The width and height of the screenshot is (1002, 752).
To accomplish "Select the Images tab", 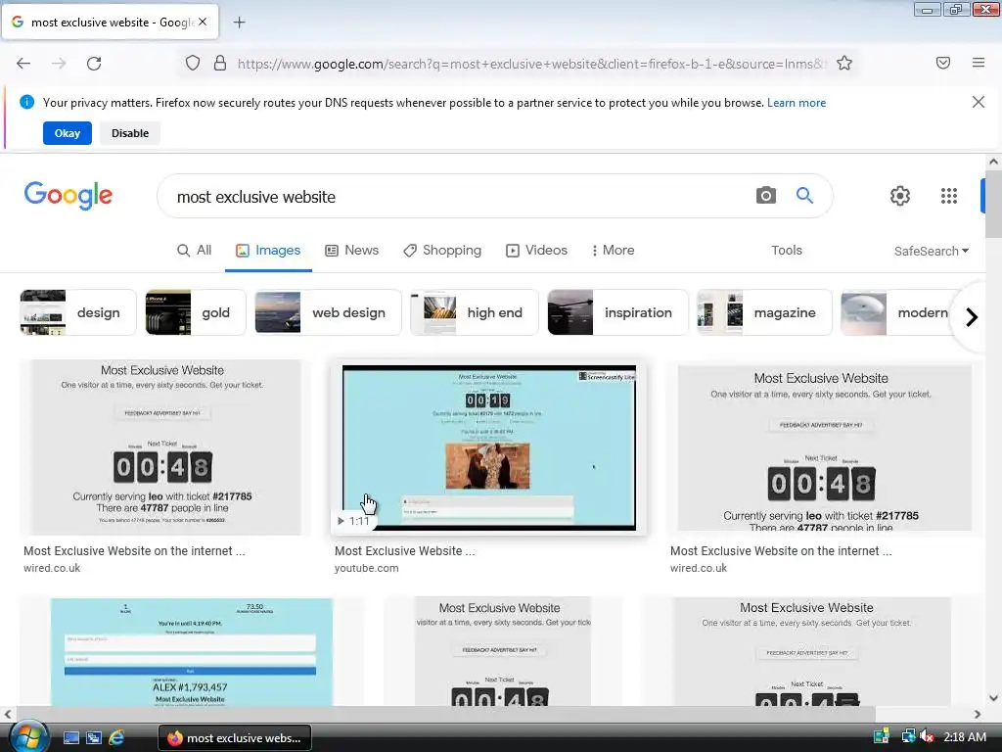I will coord(268,250).
